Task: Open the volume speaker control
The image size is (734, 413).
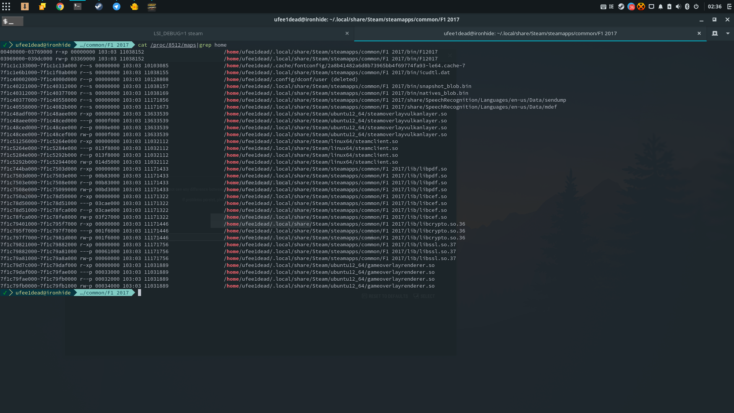Action: pyautogui.click(x=678, y=7)
